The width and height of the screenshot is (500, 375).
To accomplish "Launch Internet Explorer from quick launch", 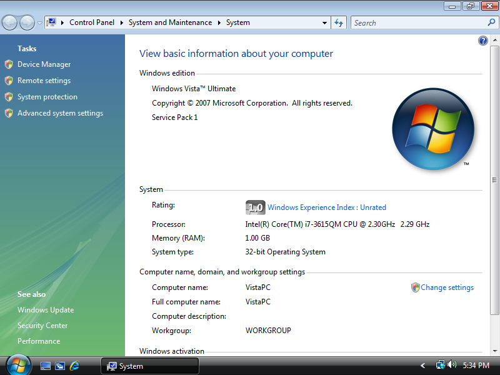I will pos(74,366).
